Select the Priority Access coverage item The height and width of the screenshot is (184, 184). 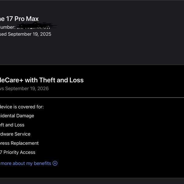pos(18,152)
